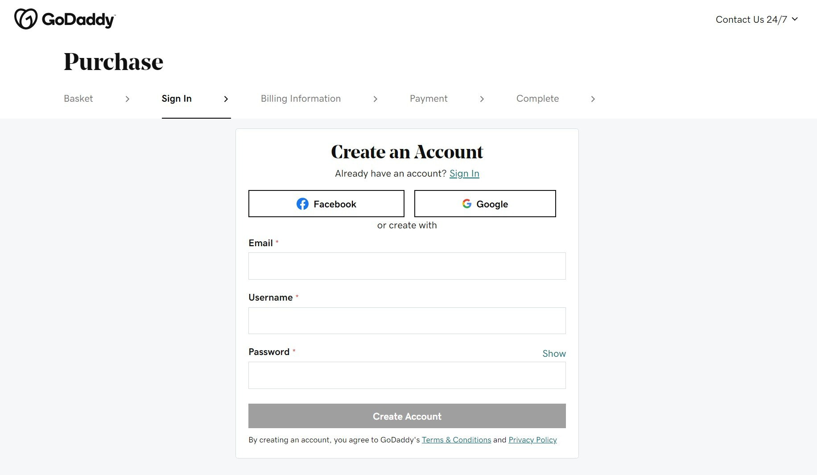Click the Google icon on signup button

tap(466, 203)
